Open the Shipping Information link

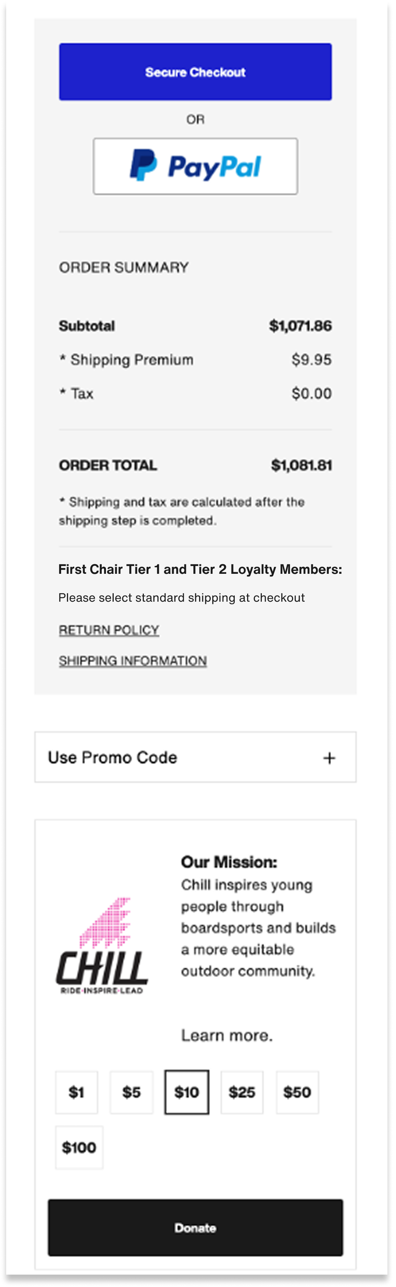133,661
